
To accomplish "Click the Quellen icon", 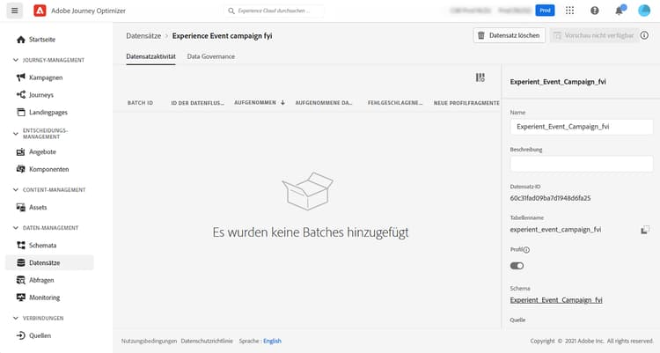I will [x=20, y=335].
